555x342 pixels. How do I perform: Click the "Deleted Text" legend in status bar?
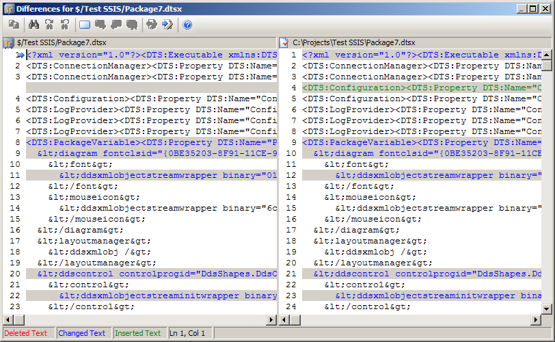point(25,333)
